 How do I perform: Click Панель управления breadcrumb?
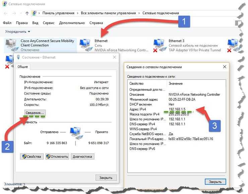pyautogui.click(x=58, y=13)
